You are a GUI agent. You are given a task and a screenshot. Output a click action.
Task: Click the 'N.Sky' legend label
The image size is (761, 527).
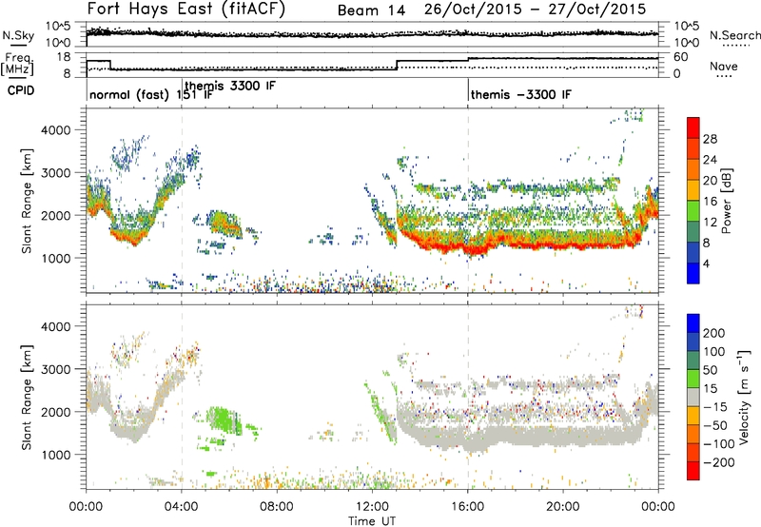(x=18, y=35)
